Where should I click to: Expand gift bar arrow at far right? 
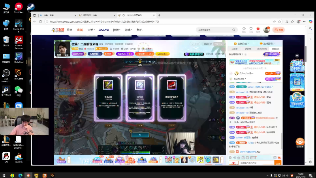(222, 160)
